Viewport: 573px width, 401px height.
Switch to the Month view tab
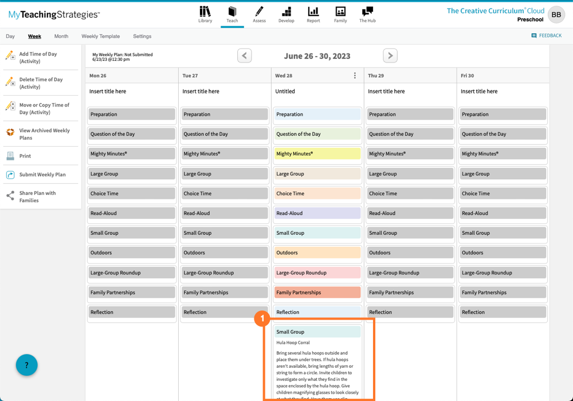coord(61,36)
